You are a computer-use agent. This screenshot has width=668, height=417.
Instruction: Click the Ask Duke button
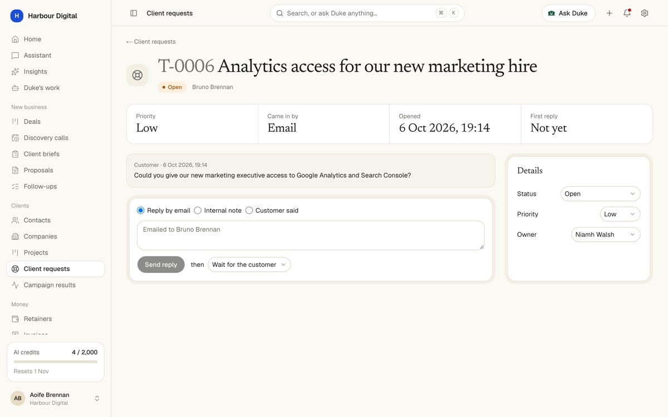[x=568, y=13]
